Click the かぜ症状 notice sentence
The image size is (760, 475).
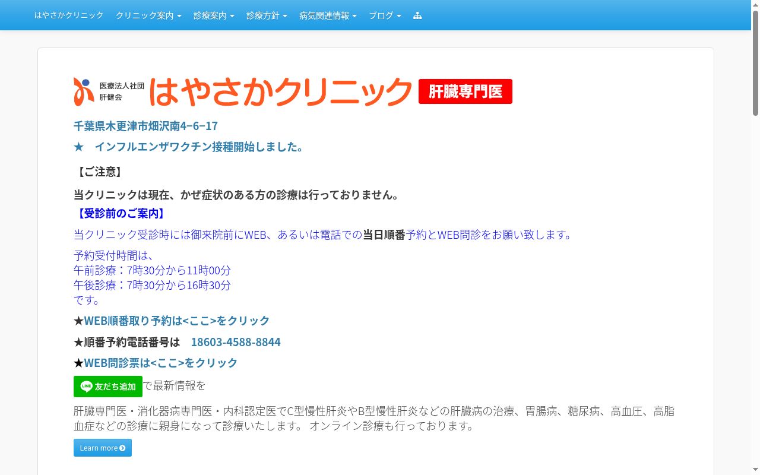click(237, 195)
